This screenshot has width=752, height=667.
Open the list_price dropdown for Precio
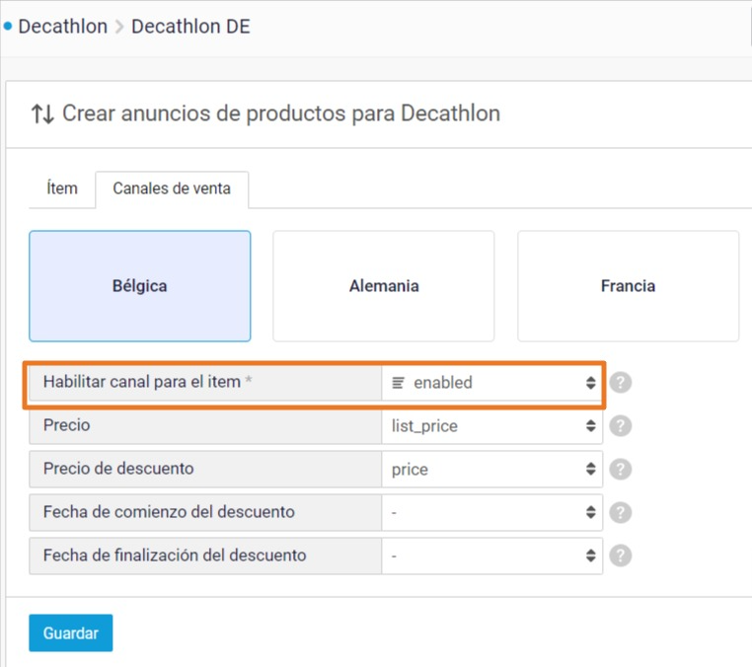[x=491, y=426]
